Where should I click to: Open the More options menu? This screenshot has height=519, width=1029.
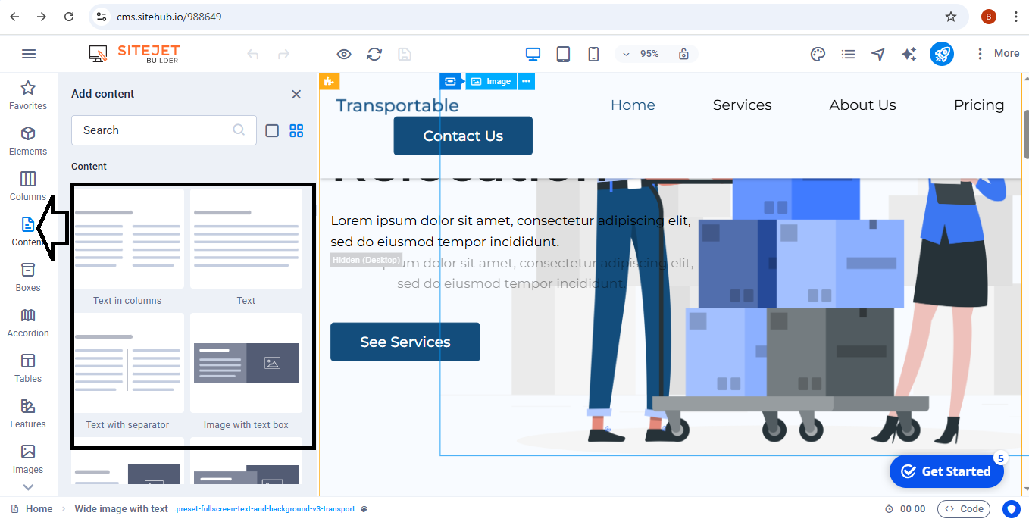point(997,54)
